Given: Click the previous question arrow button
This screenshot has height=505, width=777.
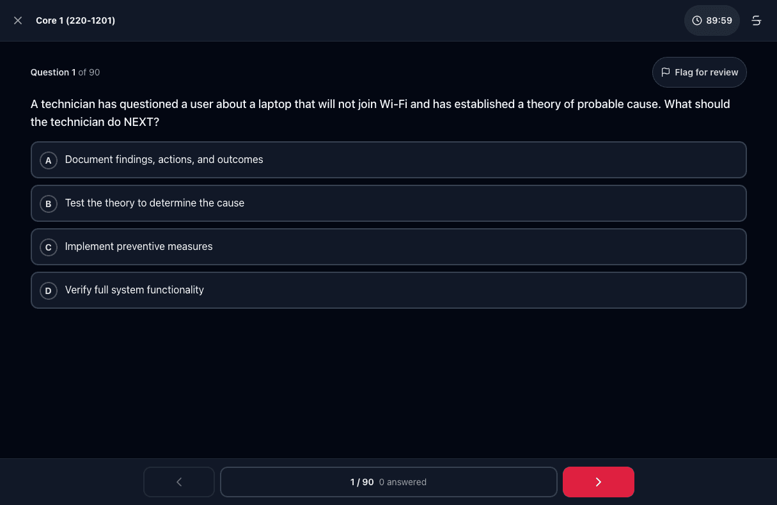Looking at the screenshot, I should [x=179, y=482].
